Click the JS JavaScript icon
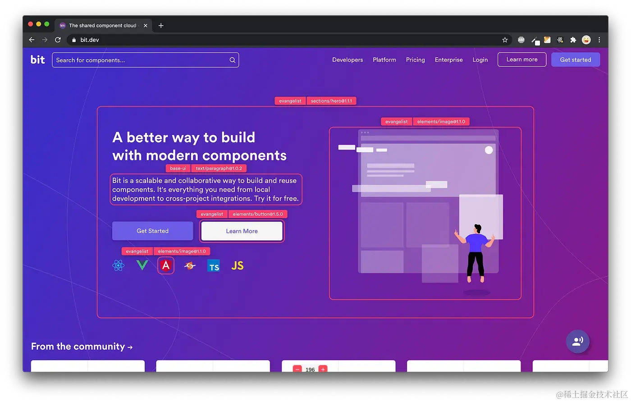The image size is (631, 402). (x=238, y=265)
